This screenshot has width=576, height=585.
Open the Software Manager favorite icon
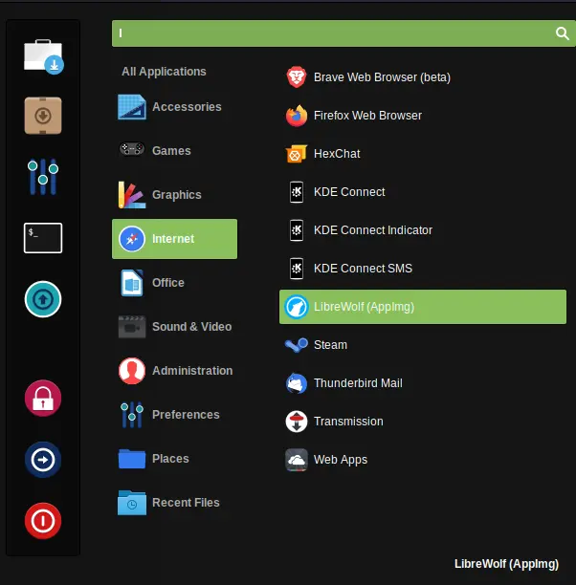click(x=43, y=56)
